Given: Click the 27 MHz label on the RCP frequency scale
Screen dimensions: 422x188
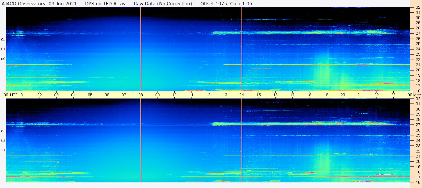Looking at the screenshot, I should pyautogui.click(x=418, y=33).
